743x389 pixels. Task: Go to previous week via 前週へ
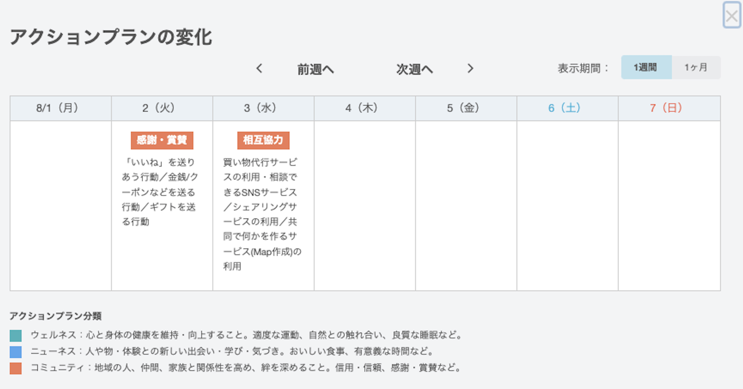[316, 69]
